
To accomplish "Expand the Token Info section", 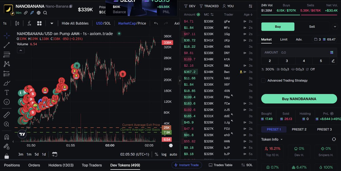I will (x=272, y=139).
